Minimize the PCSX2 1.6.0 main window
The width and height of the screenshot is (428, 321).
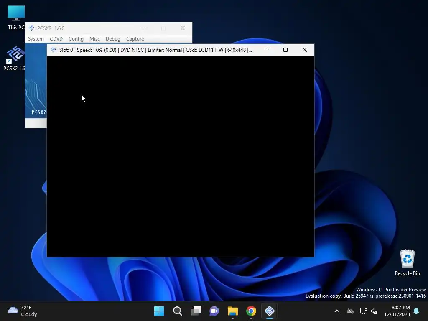144,28
